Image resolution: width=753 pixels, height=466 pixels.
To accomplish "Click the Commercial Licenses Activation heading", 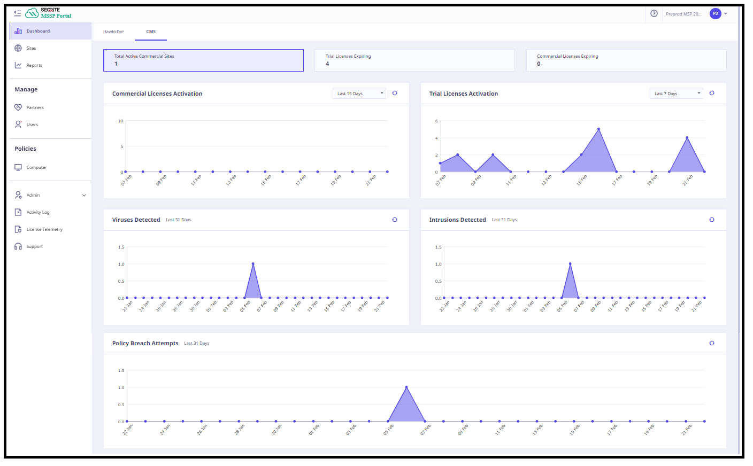I will (157, 94).
